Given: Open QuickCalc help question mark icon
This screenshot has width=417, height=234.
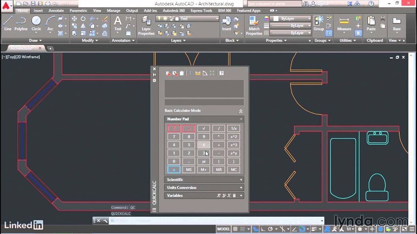Looking at the screenshot, I should [221, 73].
